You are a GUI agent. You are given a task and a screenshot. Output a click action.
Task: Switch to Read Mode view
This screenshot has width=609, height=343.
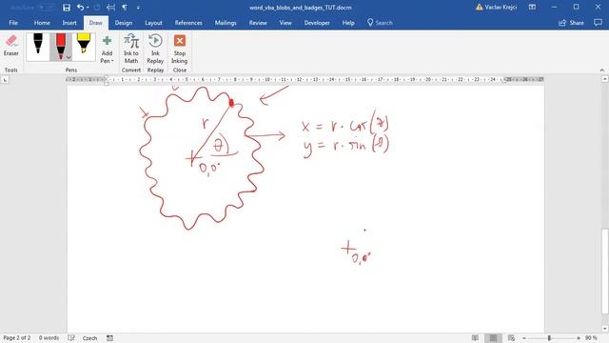pyautogui.click(x=475, y=338)
